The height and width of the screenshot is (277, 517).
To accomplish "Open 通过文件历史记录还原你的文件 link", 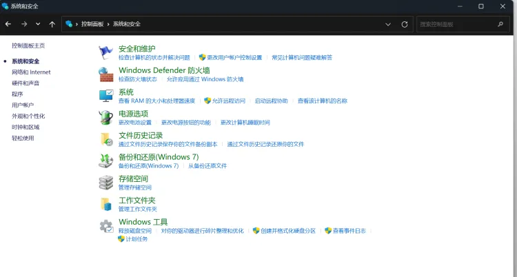I will pyautogui.click(x=266, y=144).
